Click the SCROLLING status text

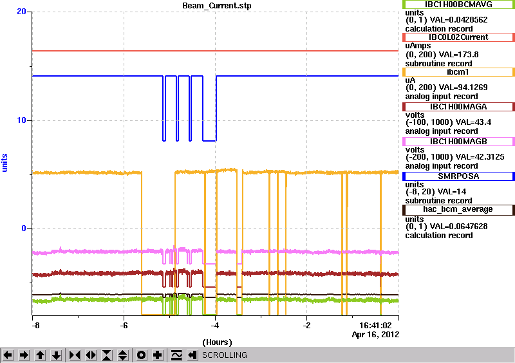click(x=224, y=355)
